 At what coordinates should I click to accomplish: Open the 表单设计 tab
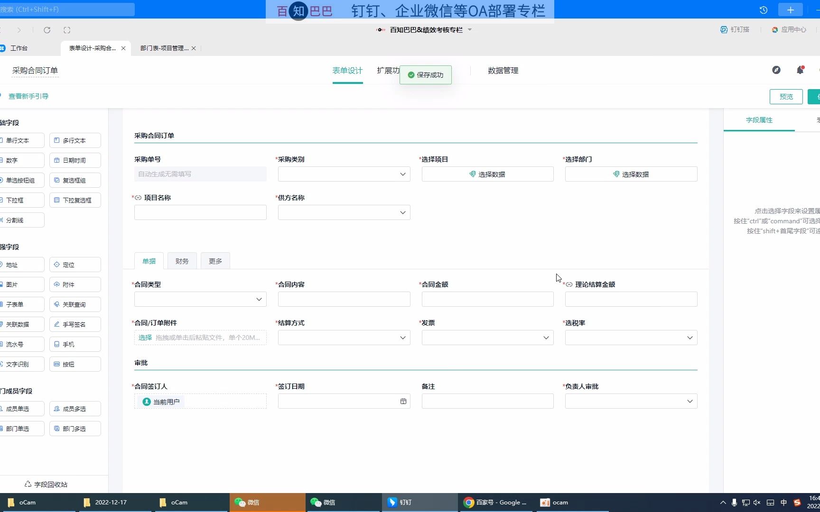coord(347,71)
